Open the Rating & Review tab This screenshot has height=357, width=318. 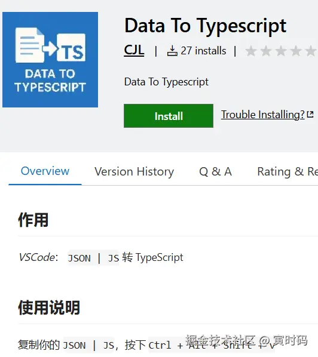288,171
